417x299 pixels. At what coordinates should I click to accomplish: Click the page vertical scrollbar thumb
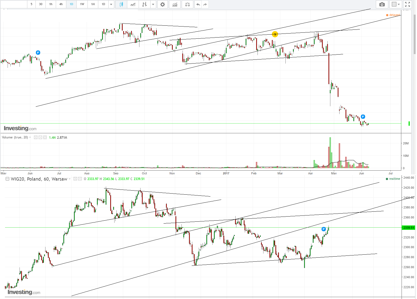click(415, 35)
